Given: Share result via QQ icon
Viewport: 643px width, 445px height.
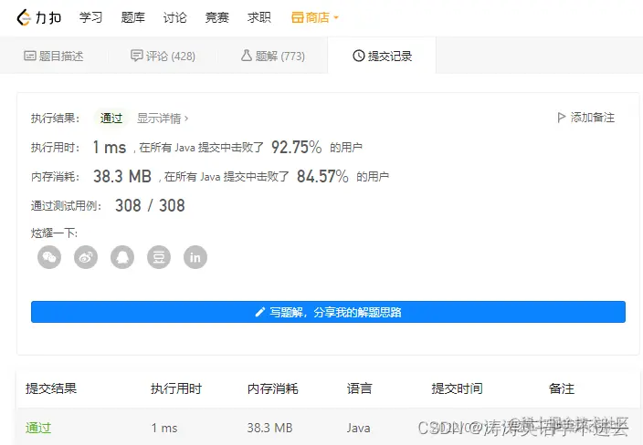Looking at the screenshot, I should tap(122, 257).
